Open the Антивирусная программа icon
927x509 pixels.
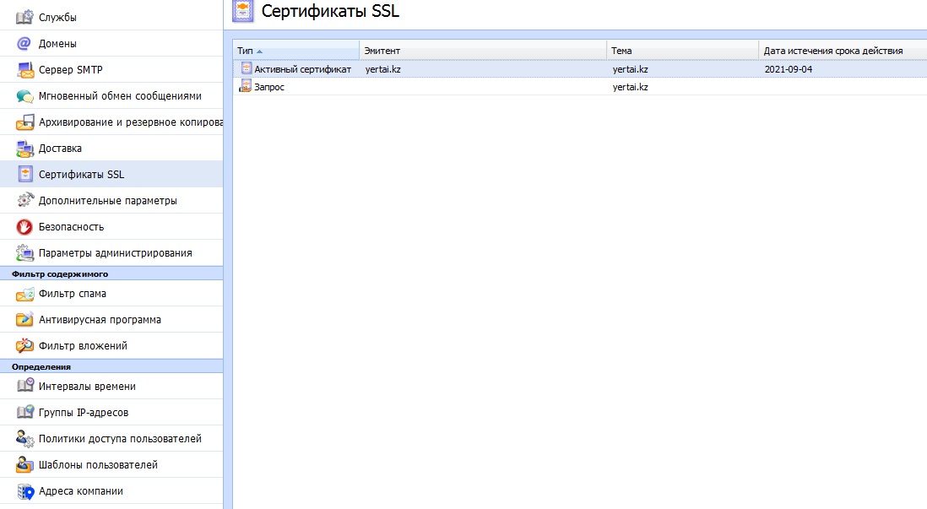[x=24, y=320]
